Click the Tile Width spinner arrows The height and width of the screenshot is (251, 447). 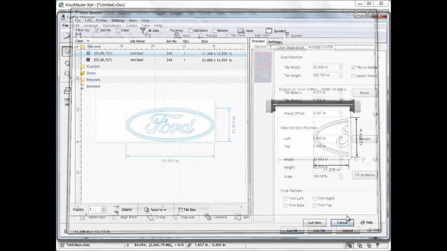(x=341, y=67)
